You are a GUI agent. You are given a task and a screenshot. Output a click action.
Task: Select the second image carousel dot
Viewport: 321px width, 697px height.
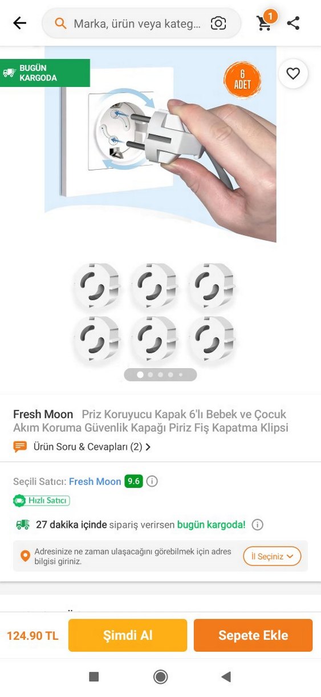pos(151,375)
